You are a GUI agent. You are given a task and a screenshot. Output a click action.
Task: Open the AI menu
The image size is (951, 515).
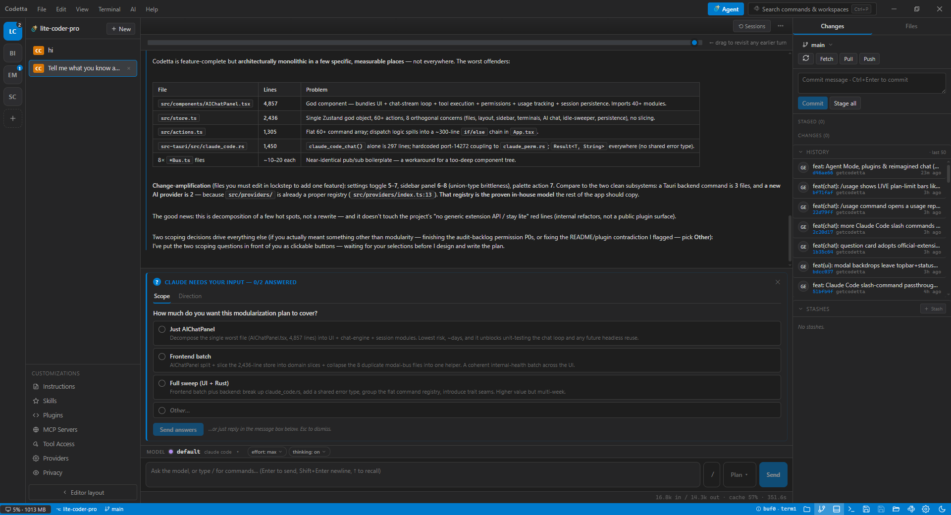point(133,9)
